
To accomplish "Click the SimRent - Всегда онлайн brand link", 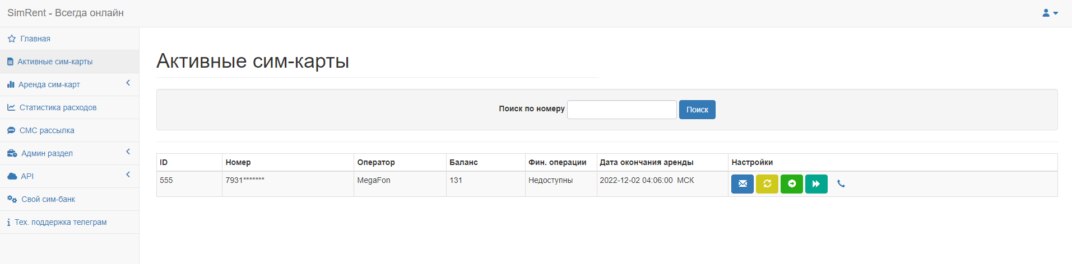I will (66, 13).
